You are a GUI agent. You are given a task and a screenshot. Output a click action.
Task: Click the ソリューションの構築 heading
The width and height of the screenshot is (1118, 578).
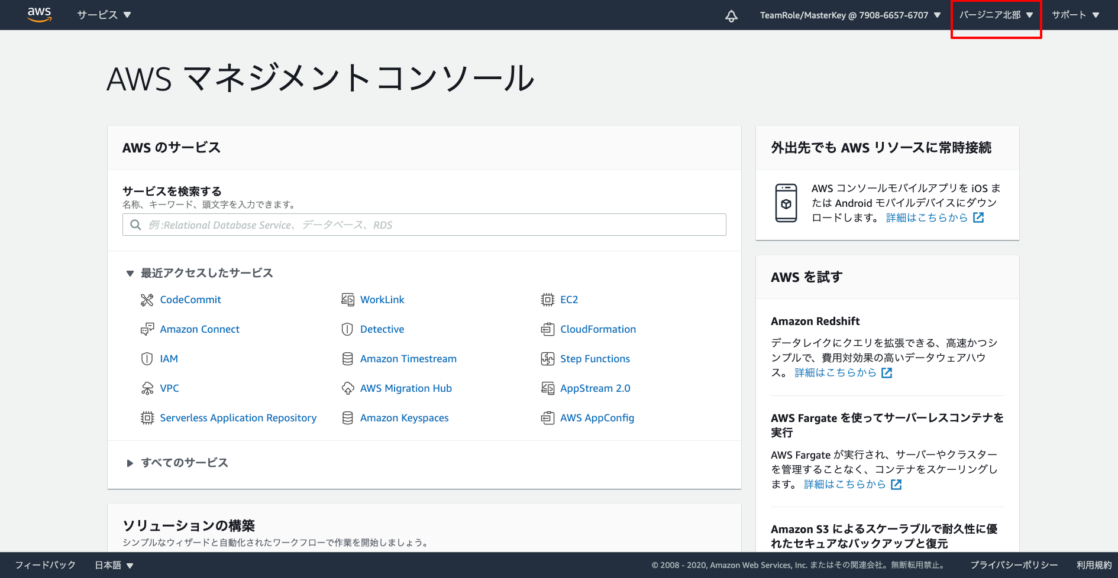189,525
